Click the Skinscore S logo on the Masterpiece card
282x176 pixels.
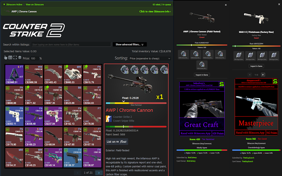(275, 81)
